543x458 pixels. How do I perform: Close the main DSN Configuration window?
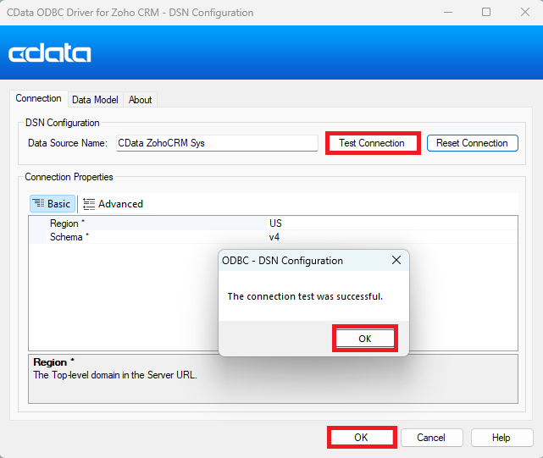(525, 13)
